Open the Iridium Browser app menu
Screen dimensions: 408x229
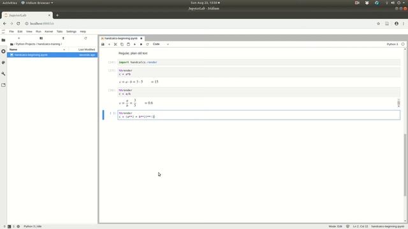[x=37, y=3]
